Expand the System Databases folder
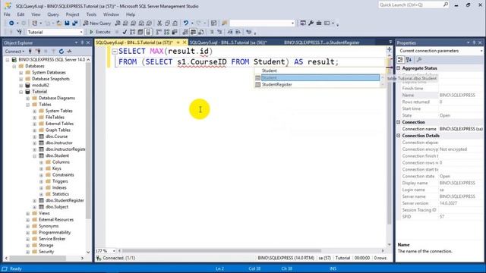 [21, 73]
